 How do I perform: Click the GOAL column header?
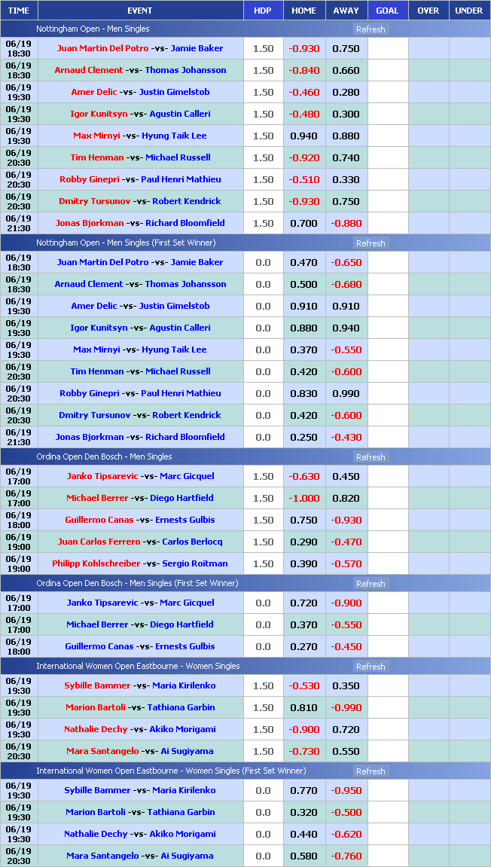pos(387,11)
